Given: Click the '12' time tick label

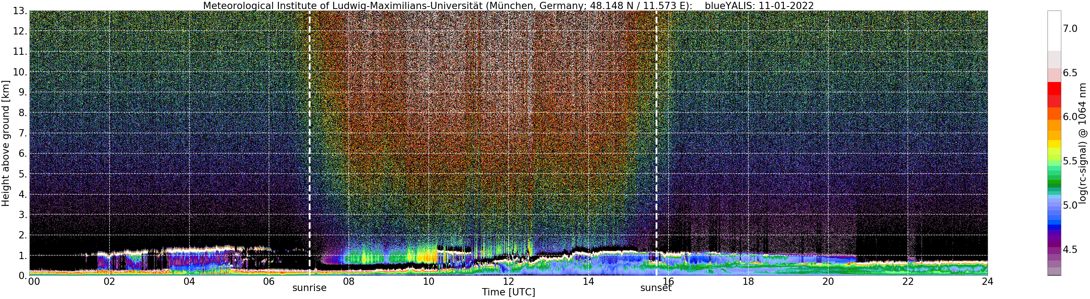Looking at the screenshot, I should [508, 281].
